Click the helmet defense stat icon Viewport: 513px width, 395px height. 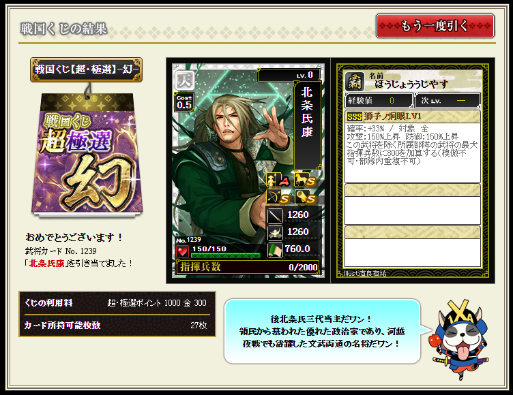[275, 233]
